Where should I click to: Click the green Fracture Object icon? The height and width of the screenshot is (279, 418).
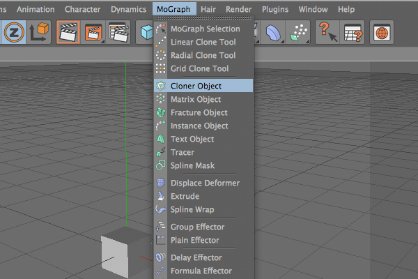pyautogui.click(x=161, y=112)
